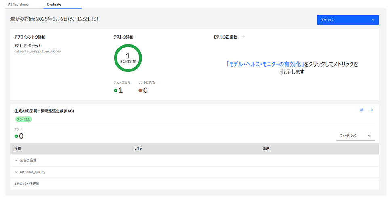Click the red dot icon under テストに失敗
The image size is (390, 200).
click(140, 90)
